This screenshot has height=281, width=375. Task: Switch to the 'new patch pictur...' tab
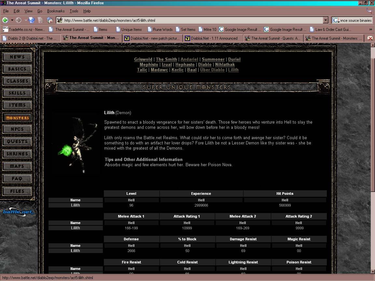[x=153, y=38]
